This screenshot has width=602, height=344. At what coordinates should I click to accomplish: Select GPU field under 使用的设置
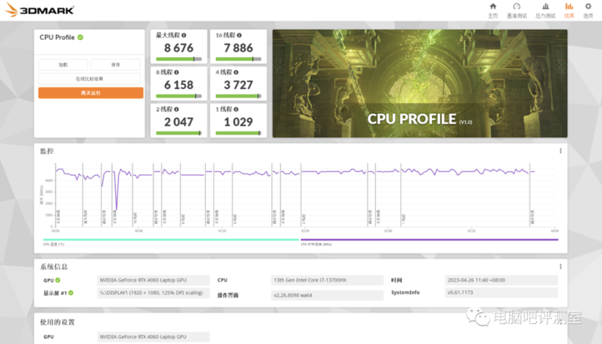[153, 336]
